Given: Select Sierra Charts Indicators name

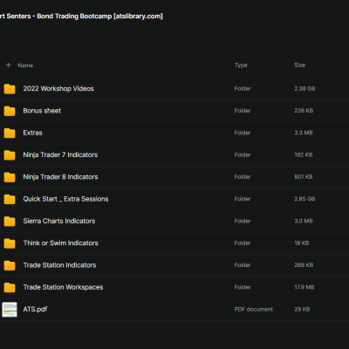Looking at the screenshot, I should pos(59,221).
